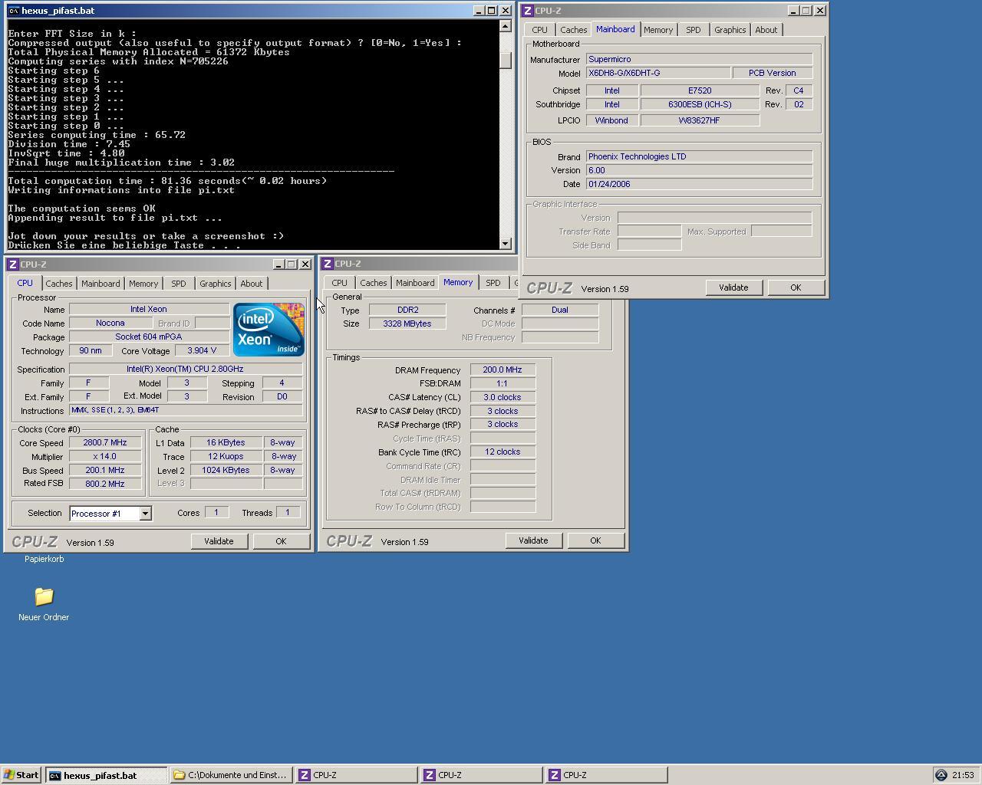Click the CPU-Z title icon in Mainboard window
This screenshot has height=785, width=982.
point(527,11)
